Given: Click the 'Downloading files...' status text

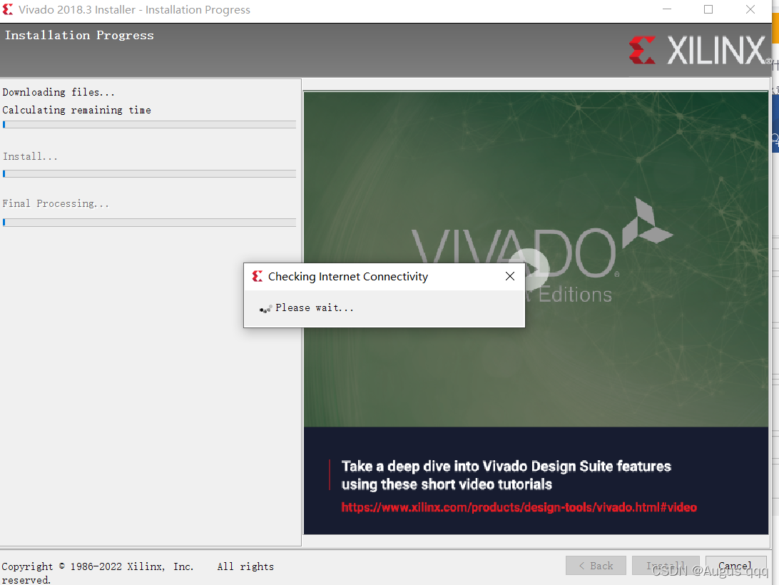Looking at the screenshot, I should (x=58, y=93).
